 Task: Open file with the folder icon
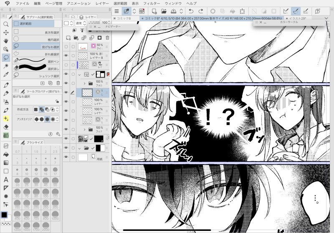164,11
